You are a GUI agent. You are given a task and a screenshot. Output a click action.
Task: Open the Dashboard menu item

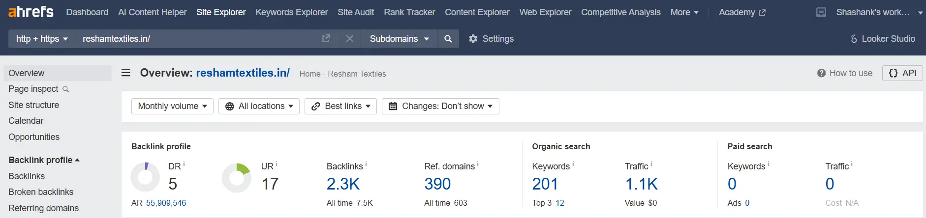(87, 12)
